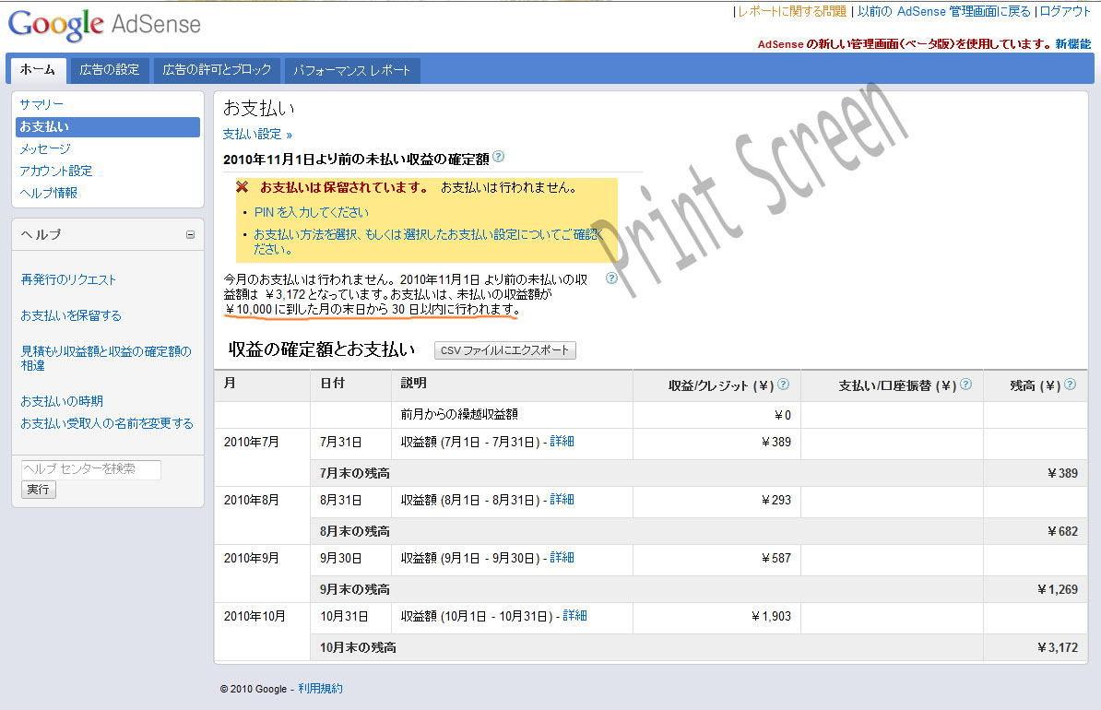Open アカウント設定 in sidebar
Viewport: 1101px width, 710px height.
(56, 171)
